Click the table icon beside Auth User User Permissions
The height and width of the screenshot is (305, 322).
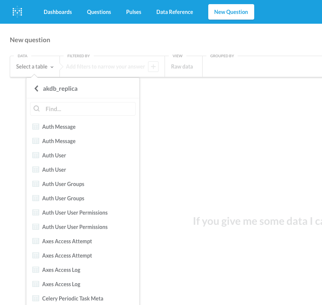[36, 212]
